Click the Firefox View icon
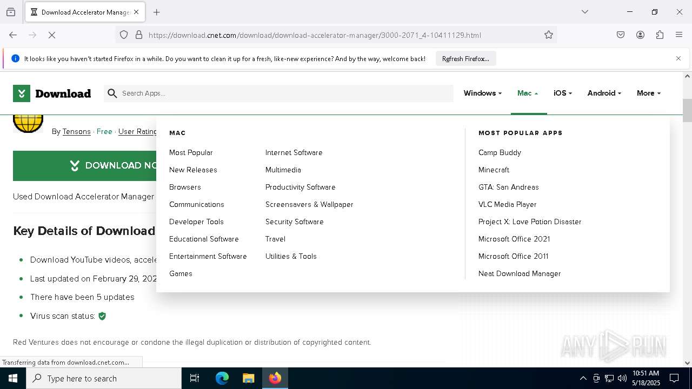 (11, 12)
